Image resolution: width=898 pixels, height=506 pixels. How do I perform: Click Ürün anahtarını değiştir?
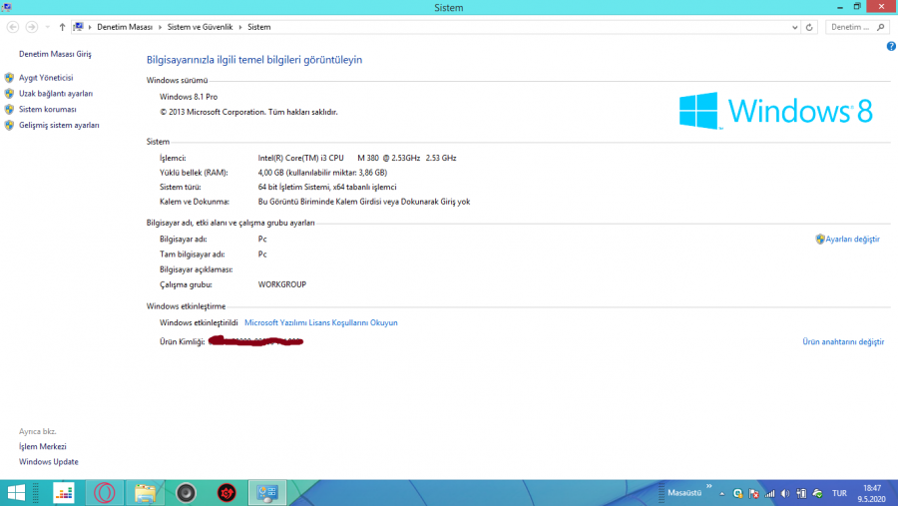(x=843, y=341)
